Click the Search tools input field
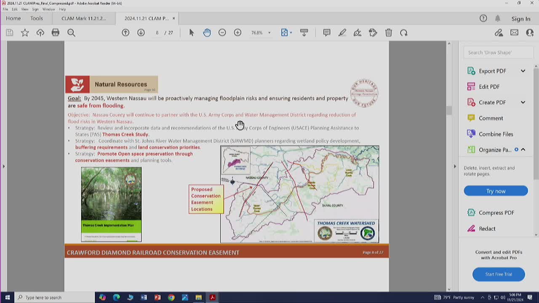This screenshot has height=303, width=539. coord(498,53)
